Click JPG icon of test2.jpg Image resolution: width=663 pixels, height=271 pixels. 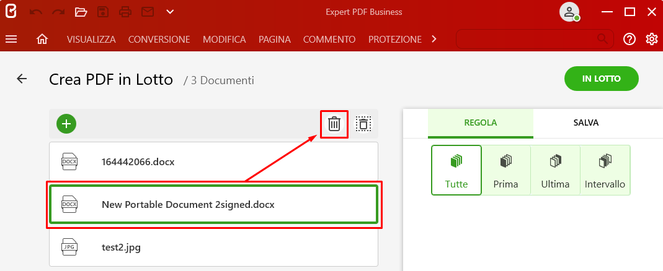pos(69,247)
